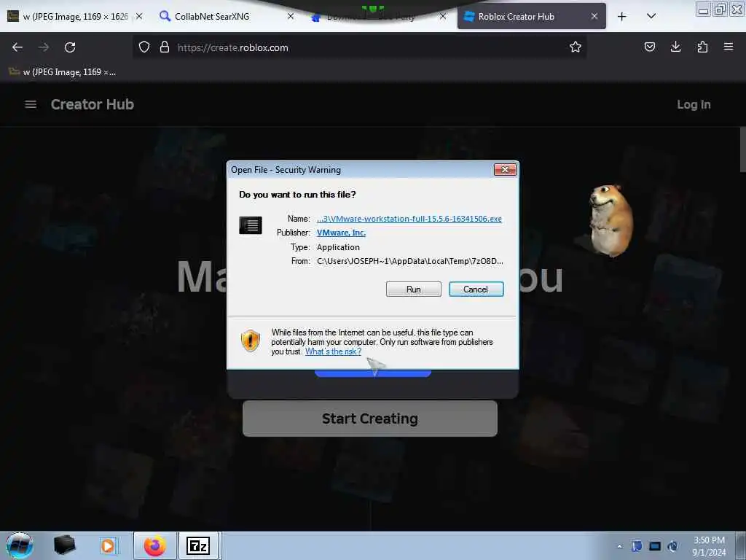Open the Creator Hub hamburger menu
Screen dimensions: 746x560
31,104
